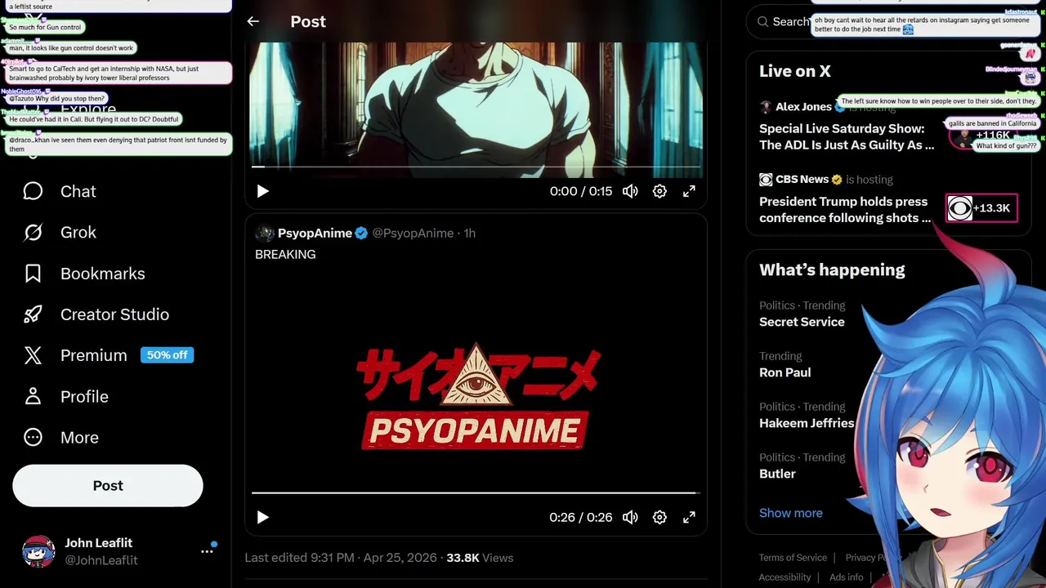The image size is (1046, 588).
Task: Fullscreen the 0:26 PsyopAnime video
Action: (689, 517)
